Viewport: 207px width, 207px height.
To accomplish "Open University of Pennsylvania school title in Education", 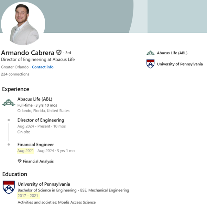I will [x=44, y=184].
